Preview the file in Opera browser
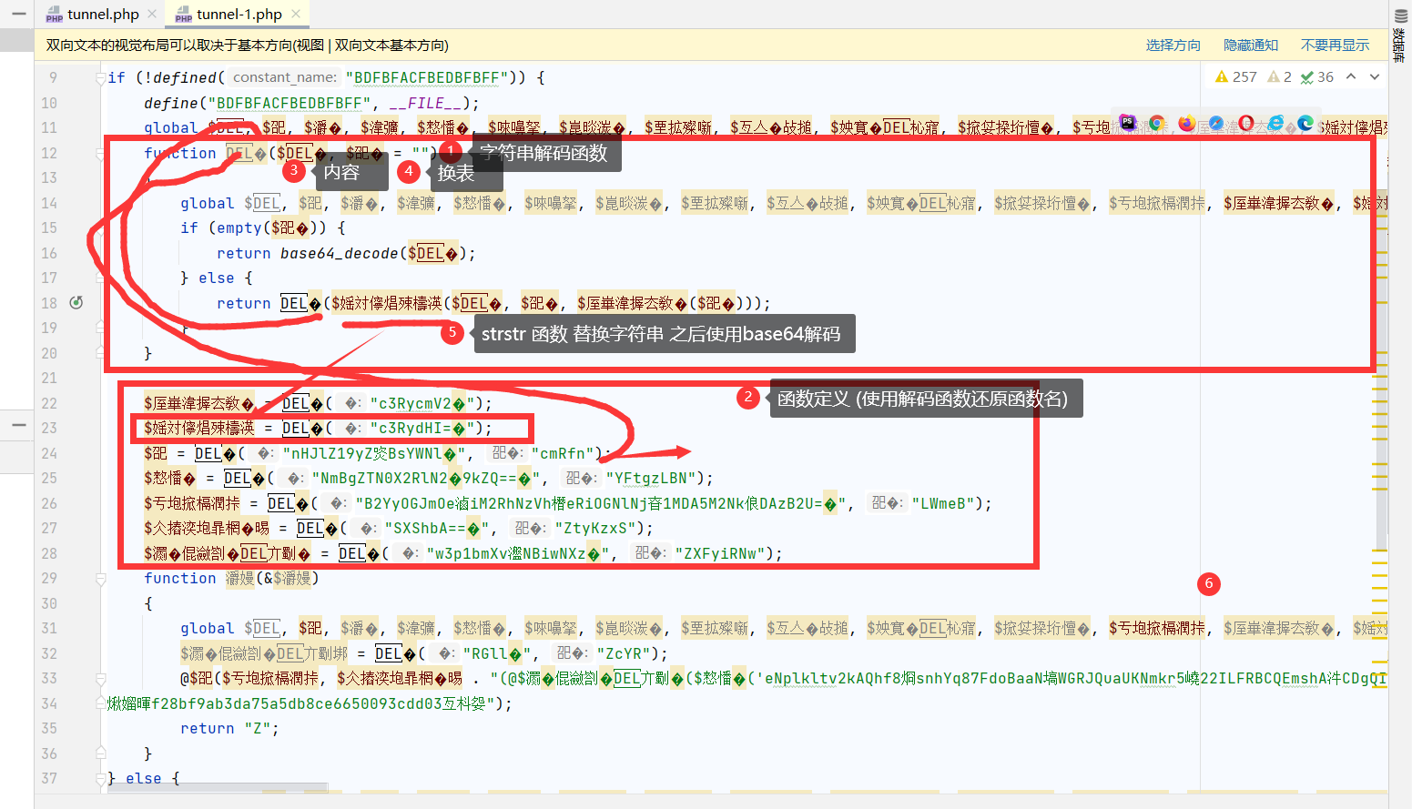 pyautogui.click(x=1246, y=123)
